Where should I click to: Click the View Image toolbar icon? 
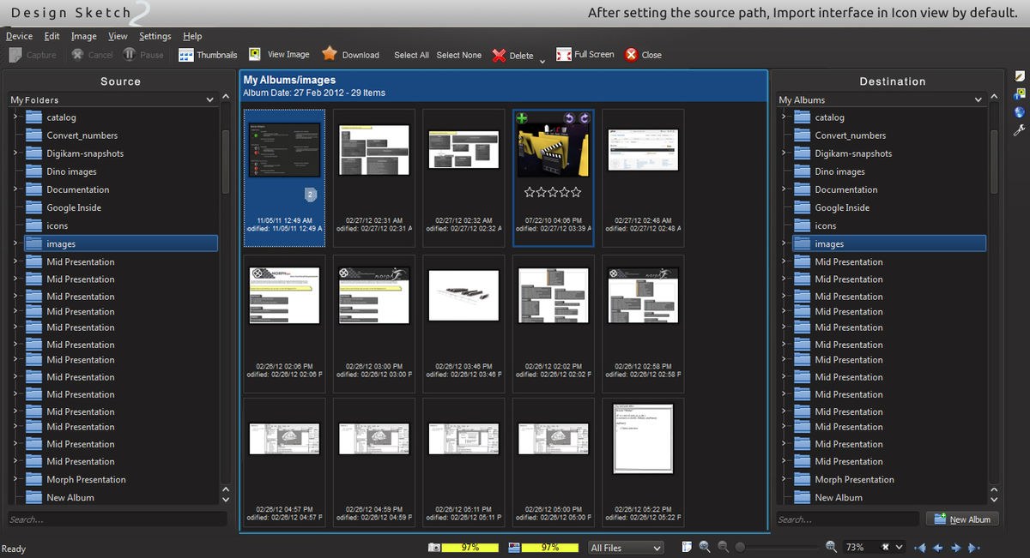[255, 54]
